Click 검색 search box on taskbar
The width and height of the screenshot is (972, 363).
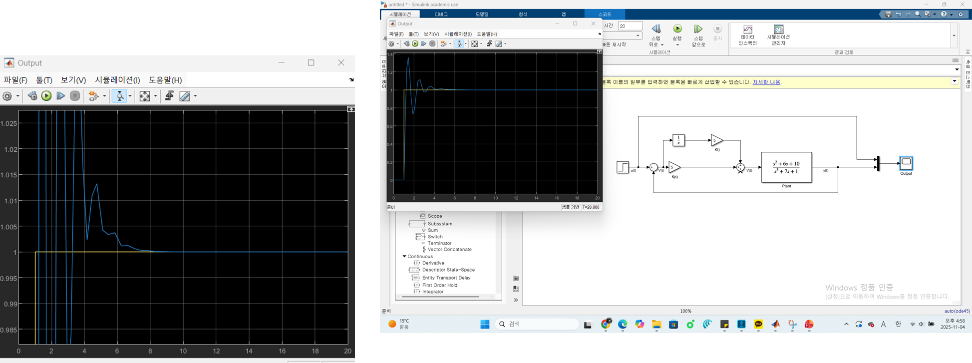[537, 324]
